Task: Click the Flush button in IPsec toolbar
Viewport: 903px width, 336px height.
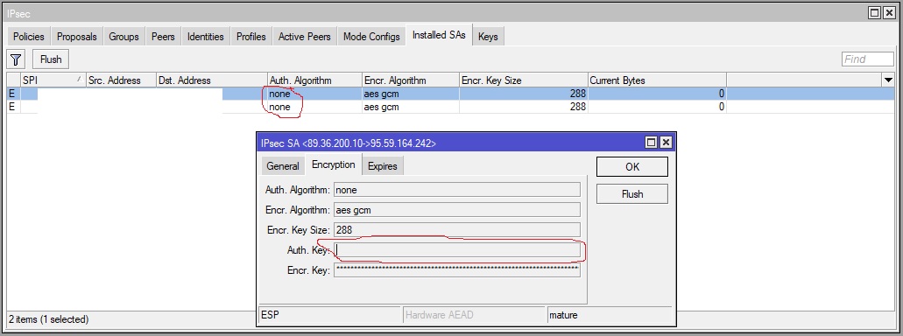Action: coord(51,59)
